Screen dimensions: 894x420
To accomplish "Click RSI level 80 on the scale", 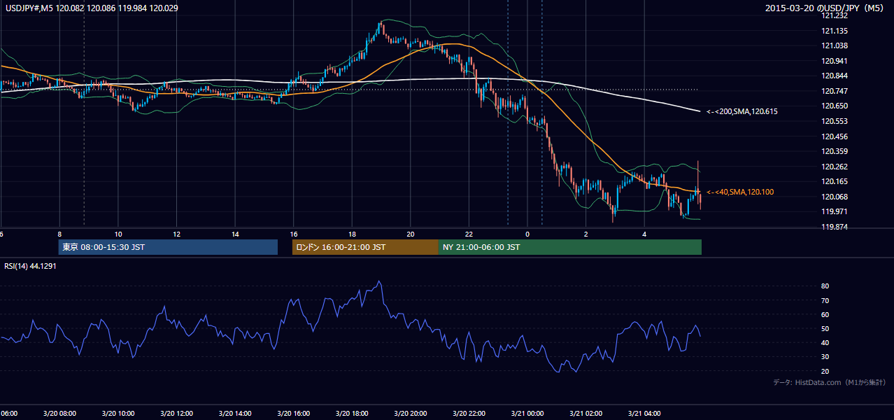I will tap(825, 286).
